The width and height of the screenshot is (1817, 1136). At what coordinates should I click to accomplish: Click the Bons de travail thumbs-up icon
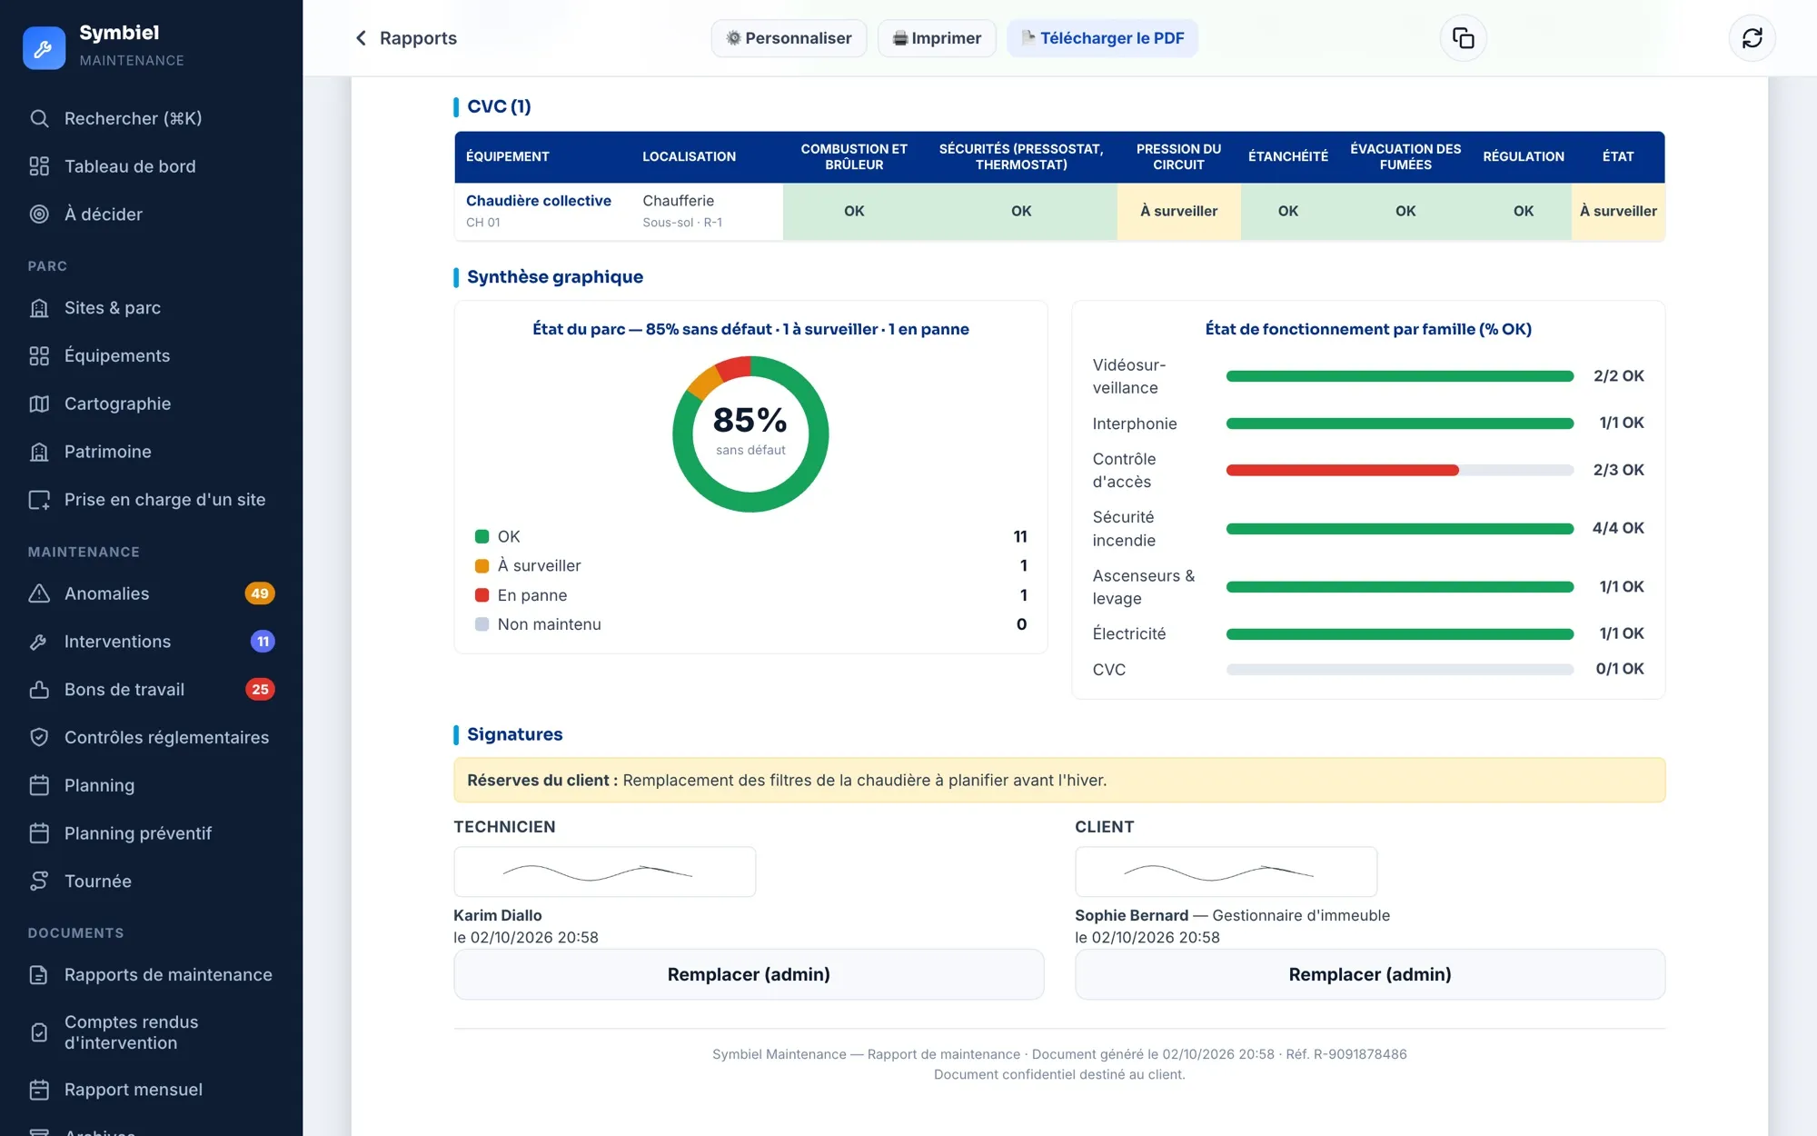coord(39,690)
